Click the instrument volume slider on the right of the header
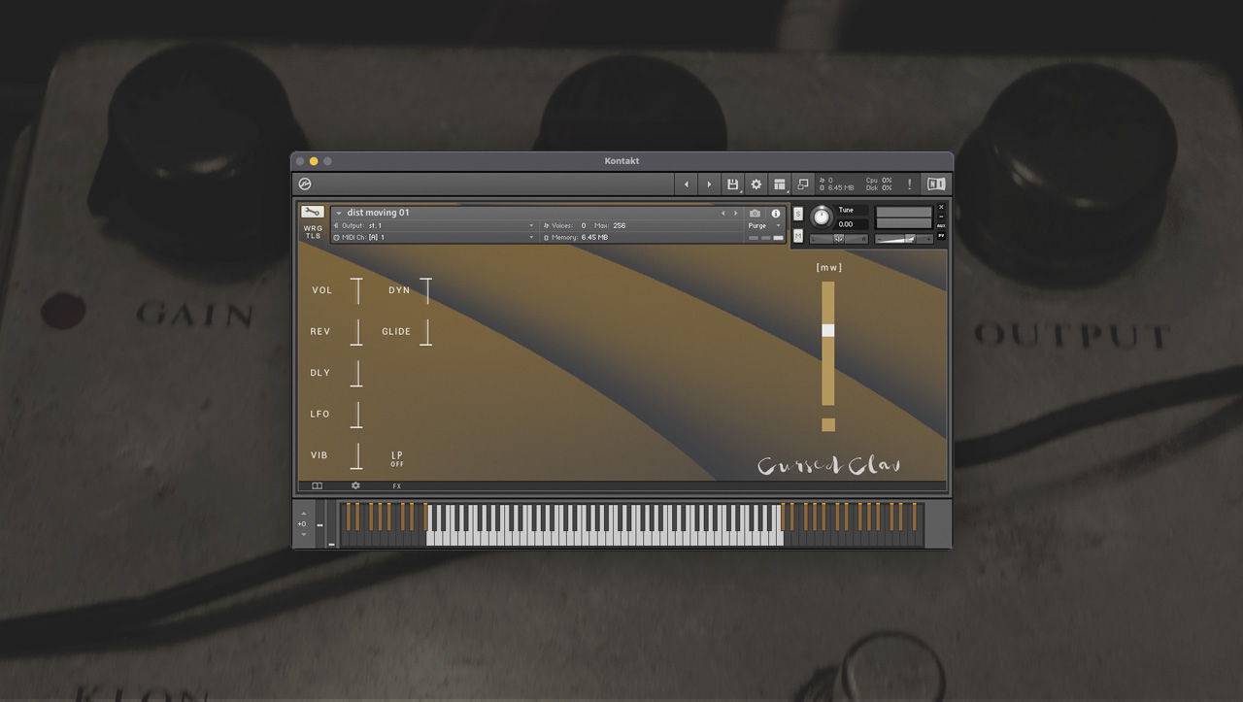Image resolution: width=1243 pixels, height=702 pixels. click(x=904, y=239)
